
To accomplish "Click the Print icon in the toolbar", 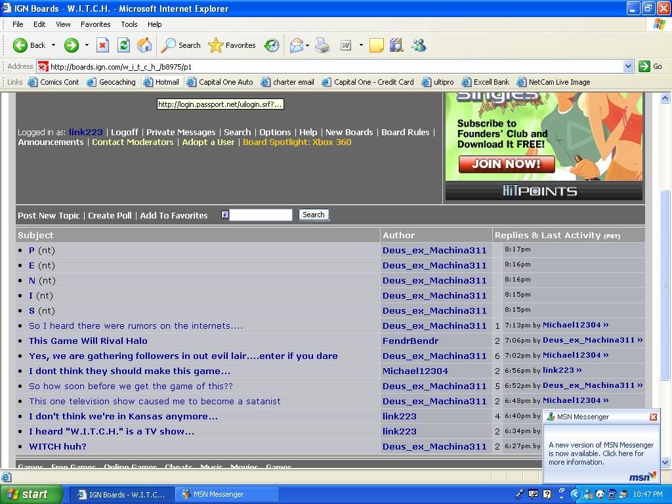I will [322, 45].
